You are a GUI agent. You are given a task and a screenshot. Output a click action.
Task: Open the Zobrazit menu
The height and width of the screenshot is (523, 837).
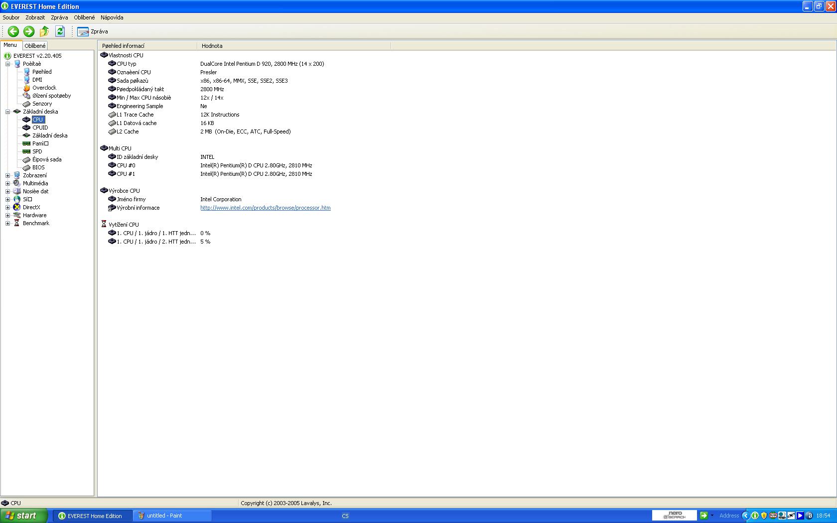(35, 17)
